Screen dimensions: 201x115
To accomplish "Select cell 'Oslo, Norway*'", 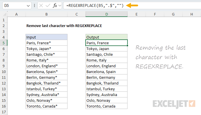I will tap(47, 100).
